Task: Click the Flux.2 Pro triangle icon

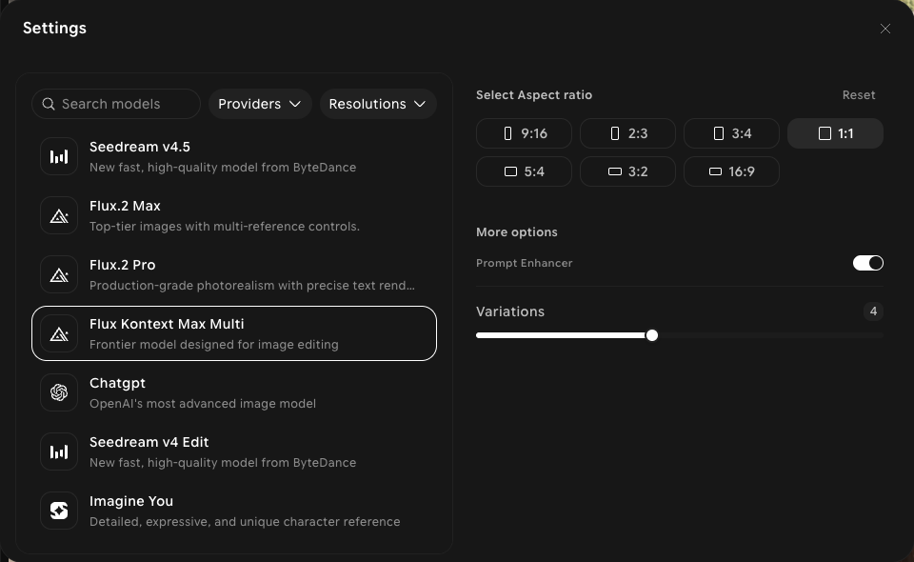Action: pos(59,274)
